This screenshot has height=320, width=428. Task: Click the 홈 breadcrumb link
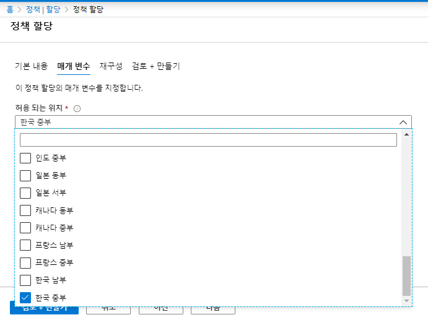(x=10, y=9)
